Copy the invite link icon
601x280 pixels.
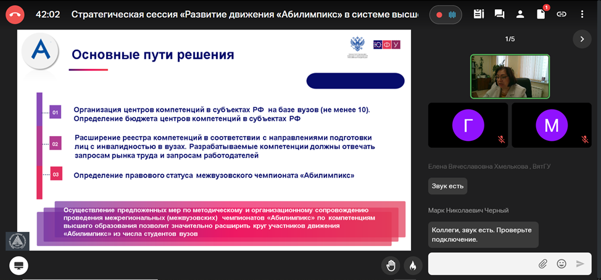click(562, 14)
